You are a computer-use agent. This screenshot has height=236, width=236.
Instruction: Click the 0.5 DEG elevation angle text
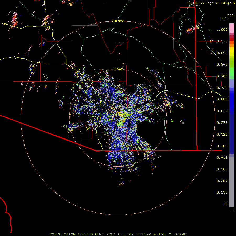126,234
